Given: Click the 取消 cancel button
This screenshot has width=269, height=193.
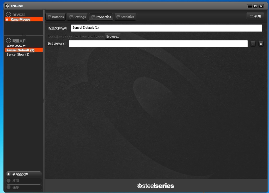Looking at the screenshot, I should click(x=24, y=181).
